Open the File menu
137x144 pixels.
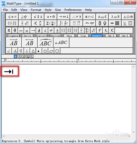5,10
